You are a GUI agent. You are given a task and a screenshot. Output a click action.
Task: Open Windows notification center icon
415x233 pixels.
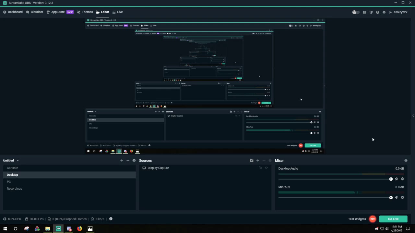click(x=408, y=229)
